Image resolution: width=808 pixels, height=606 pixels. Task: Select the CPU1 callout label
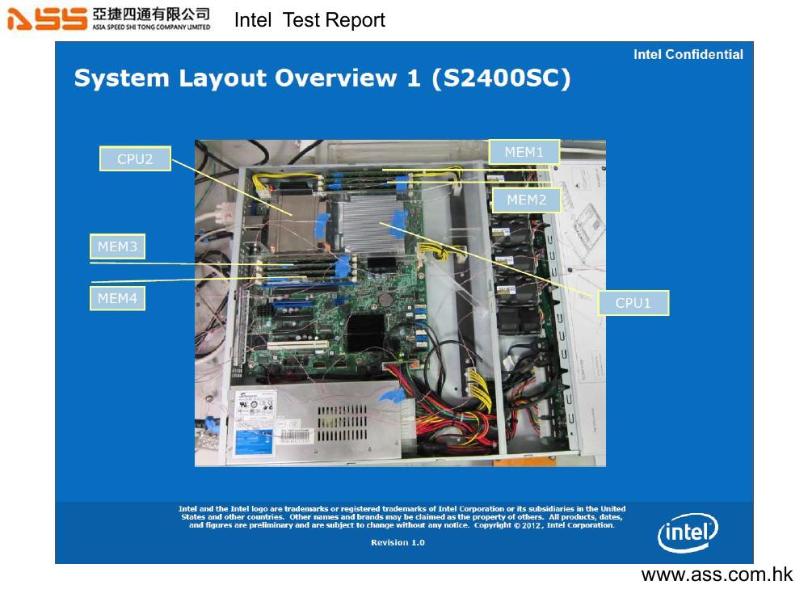pyautogui.click(x=633, y=303)
